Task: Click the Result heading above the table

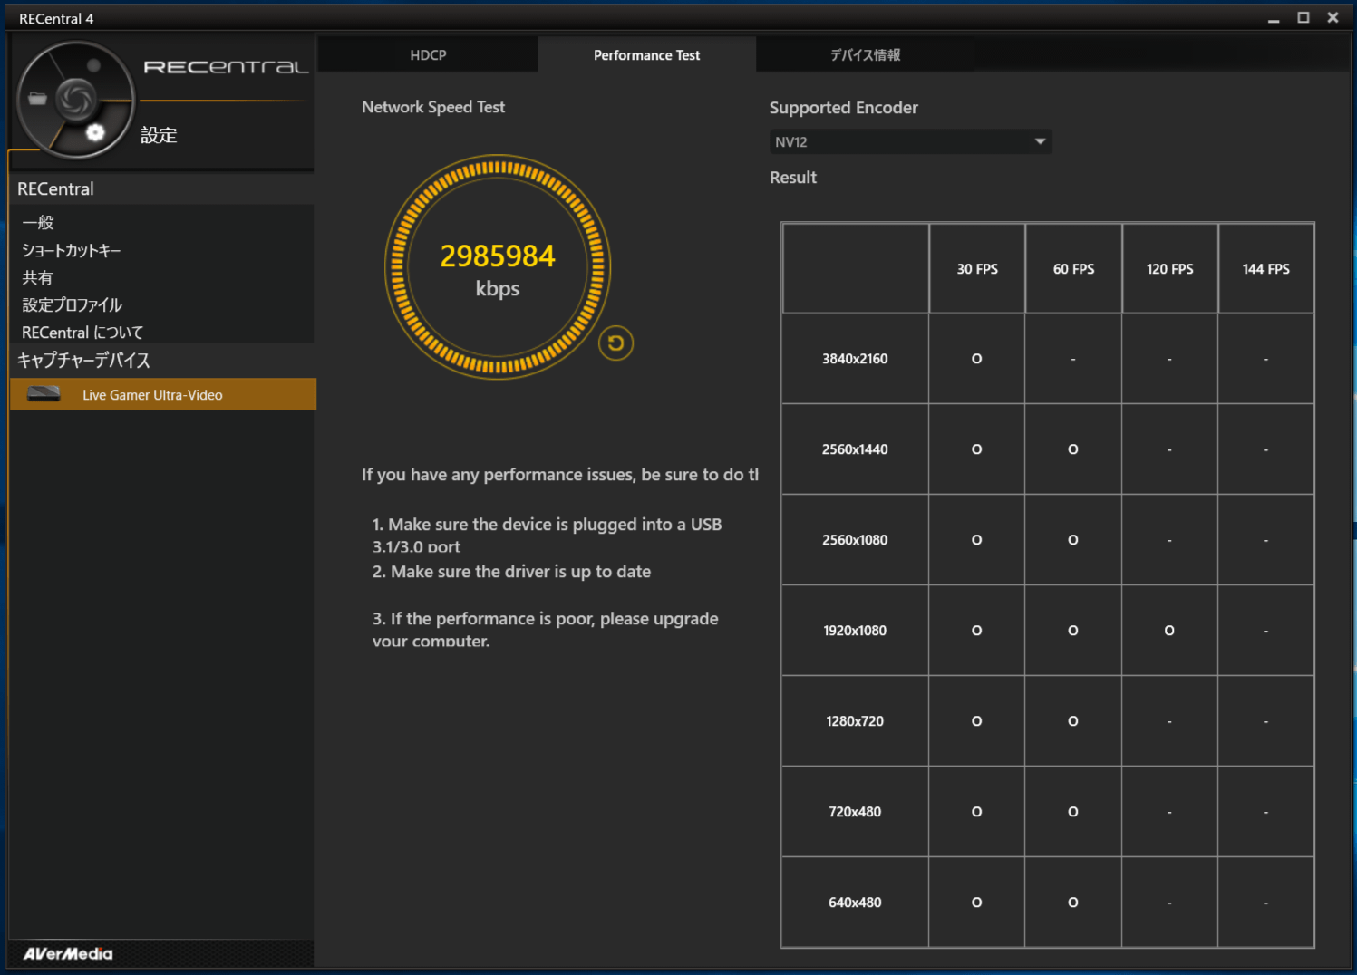Action: [793, 178]
